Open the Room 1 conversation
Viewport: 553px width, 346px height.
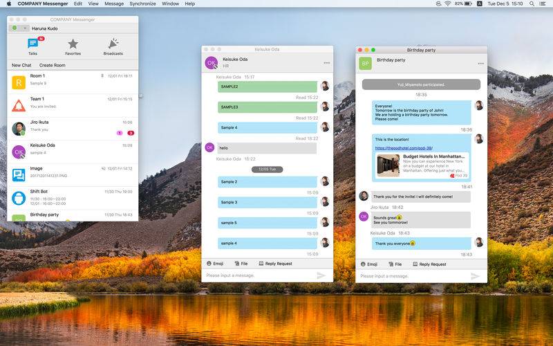point(73,82)
